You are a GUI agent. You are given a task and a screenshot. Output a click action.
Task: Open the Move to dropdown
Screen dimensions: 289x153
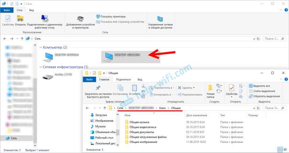[161, 88]
